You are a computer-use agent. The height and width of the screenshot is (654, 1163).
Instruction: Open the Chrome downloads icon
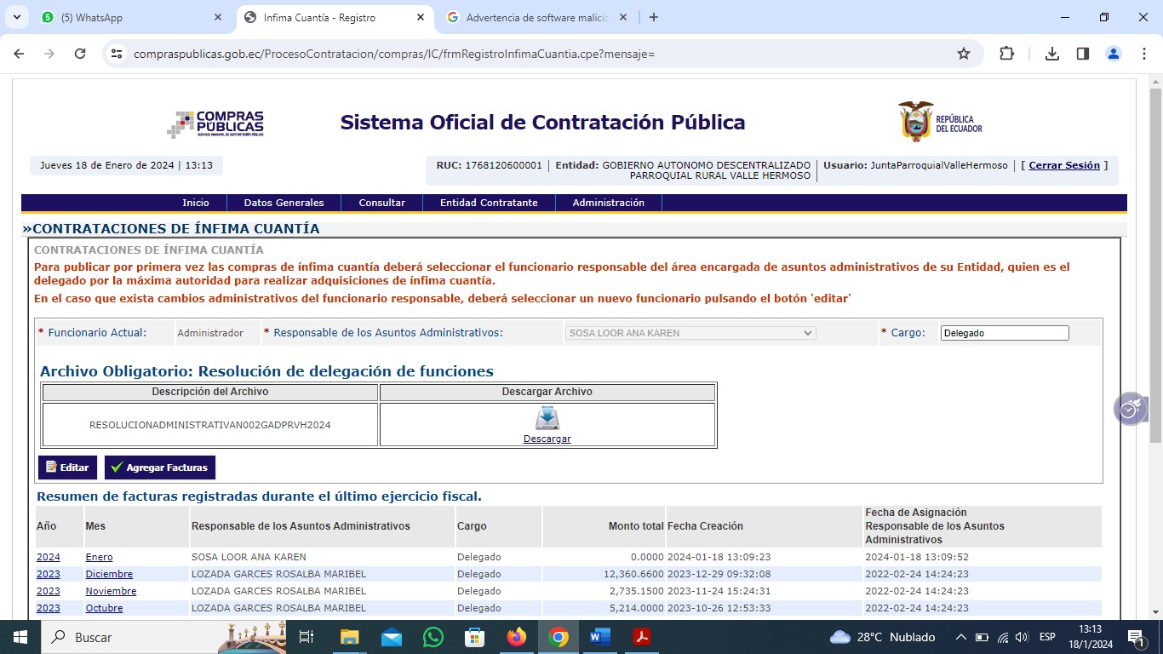[1052, 54]
